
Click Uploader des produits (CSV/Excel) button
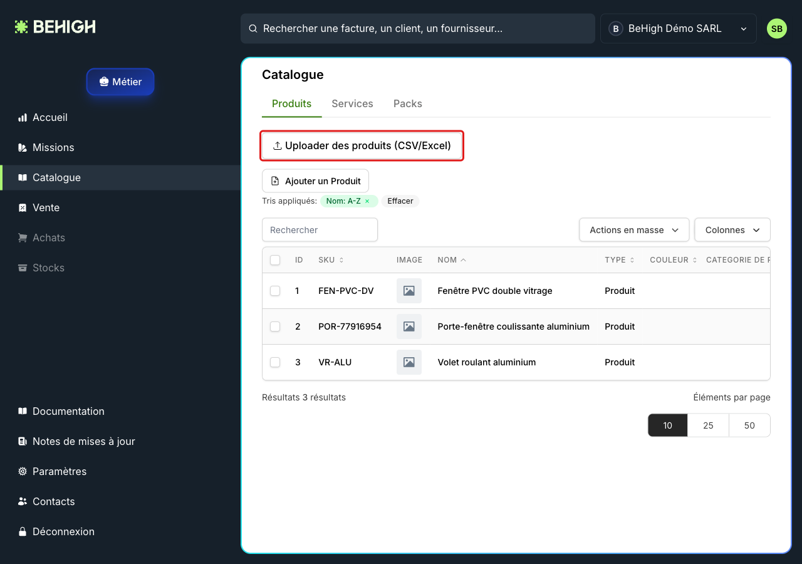click(362, 146)
